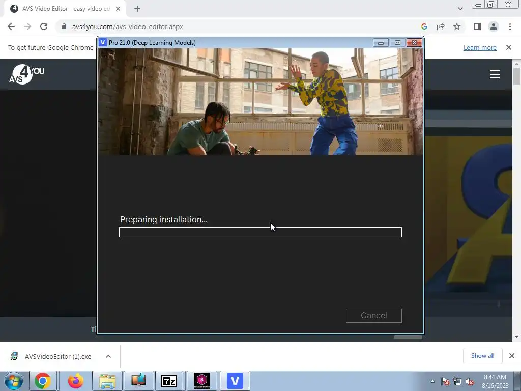Minimize the Pro 21.0 installer window
This screenshot has height=391, width=521.
(381, 43)
